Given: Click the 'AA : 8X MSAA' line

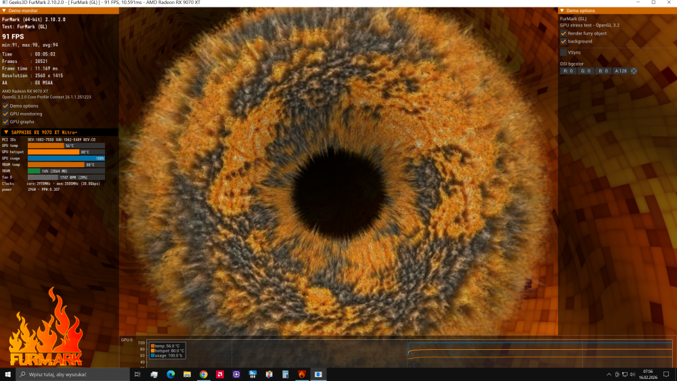Looking at the screenshot, I should click(27, 83).
